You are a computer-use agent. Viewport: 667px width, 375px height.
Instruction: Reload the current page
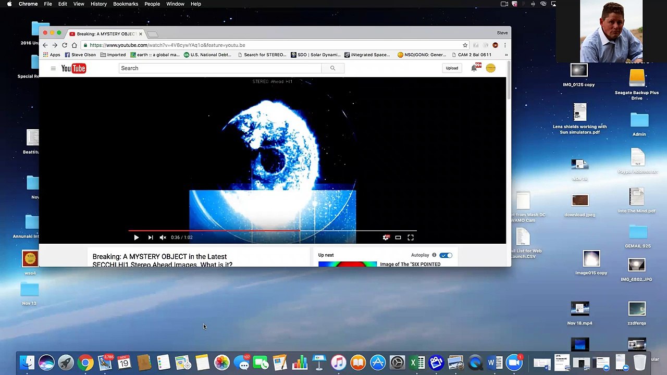(x=65, y=45)
